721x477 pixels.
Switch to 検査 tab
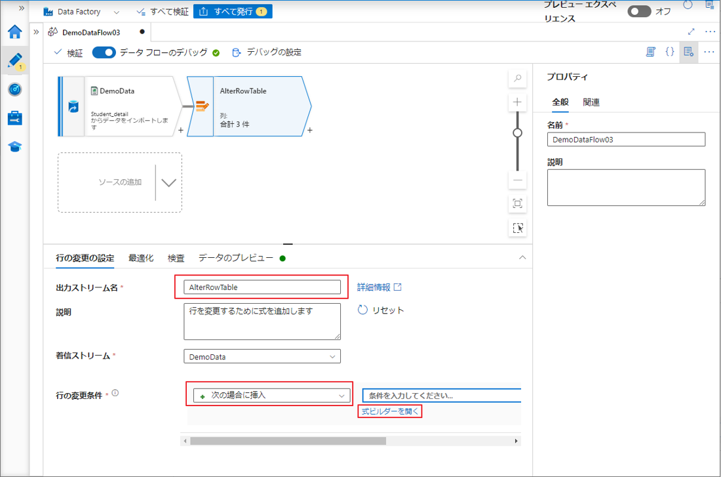click(x=176, y=259)
